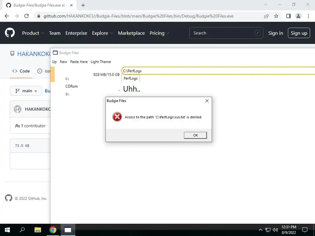Click the HAKANKOKCU avatar image
The height and width of the screenshot is (236, 315).
pyautogui.click(x=18, y=109)
